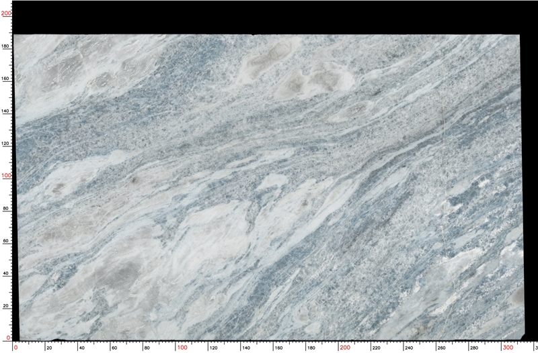
Task: Select the 200 mark on vertical ruler
Action: coord(6,13)
